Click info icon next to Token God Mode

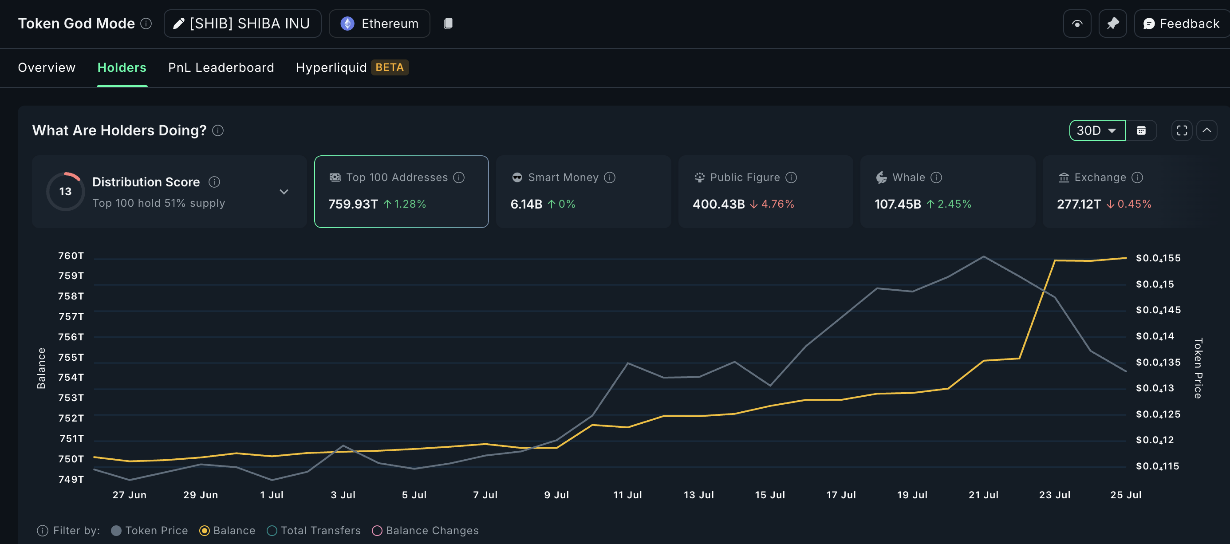146,24
